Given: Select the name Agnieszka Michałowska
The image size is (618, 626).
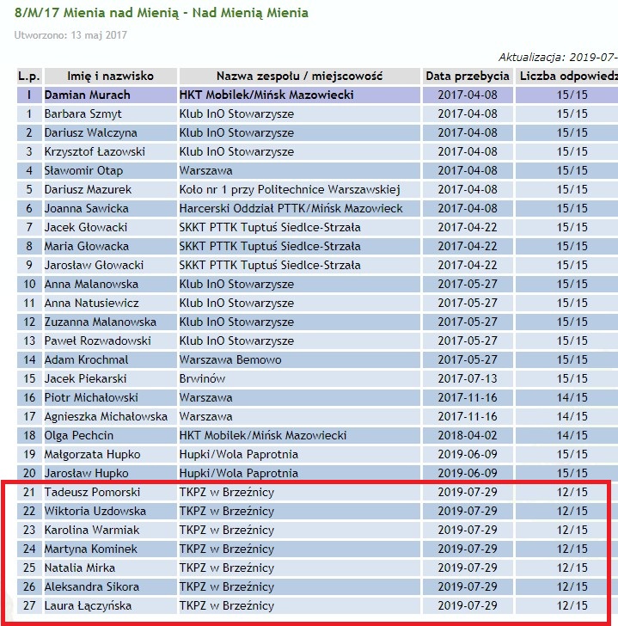Looking at the screenshot, I should tap(106, 416).
